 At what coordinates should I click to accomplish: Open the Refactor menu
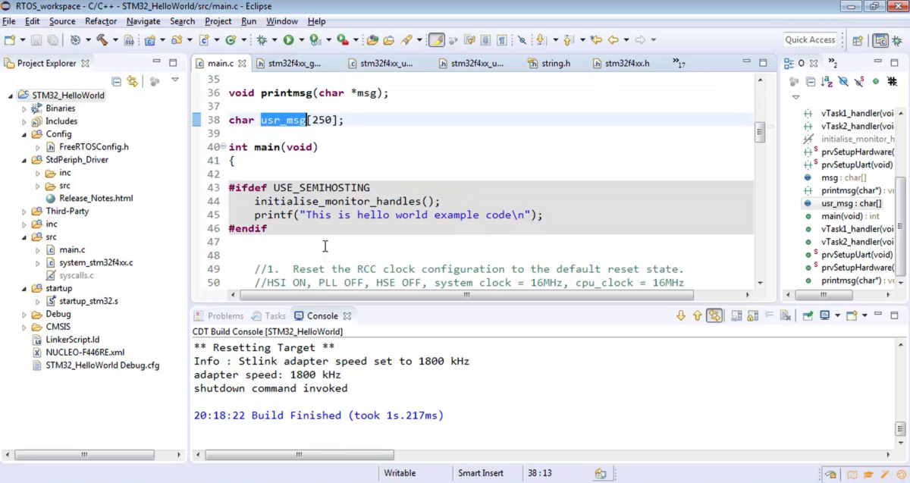[101, 21]
